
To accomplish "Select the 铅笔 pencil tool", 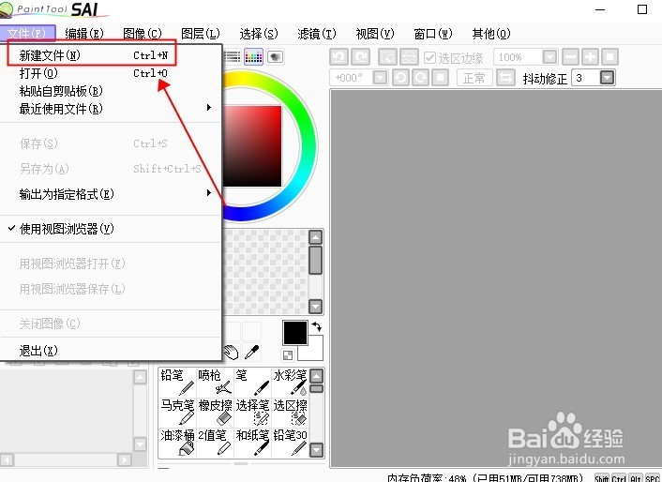I will 177,383.
